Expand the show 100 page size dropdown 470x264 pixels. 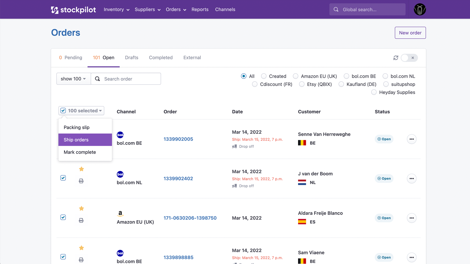[x=73, y=79]
